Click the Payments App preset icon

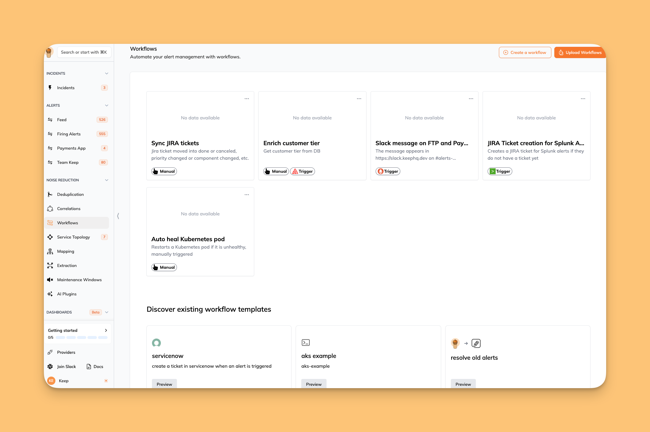pyautogui.click(x=50, y=148)
